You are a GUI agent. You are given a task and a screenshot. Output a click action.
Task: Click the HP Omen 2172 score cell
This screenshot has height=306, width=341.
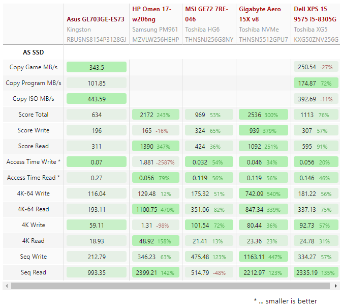(156, 115)
